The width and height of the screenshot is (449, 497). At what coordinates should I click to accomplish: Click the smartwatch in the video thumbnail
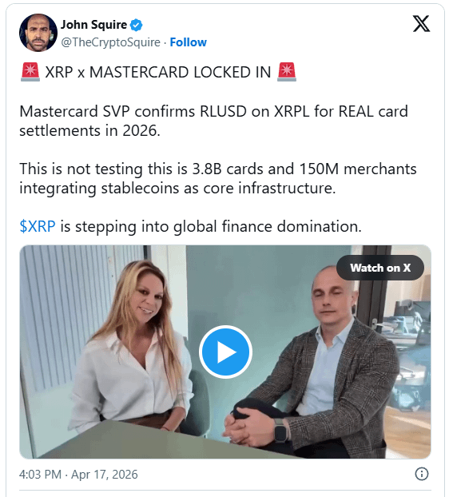pyautogui.click(x=280, y=430)
